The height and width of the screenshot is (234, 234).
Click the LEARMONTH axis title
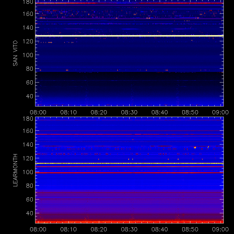[x=16, y=170]
